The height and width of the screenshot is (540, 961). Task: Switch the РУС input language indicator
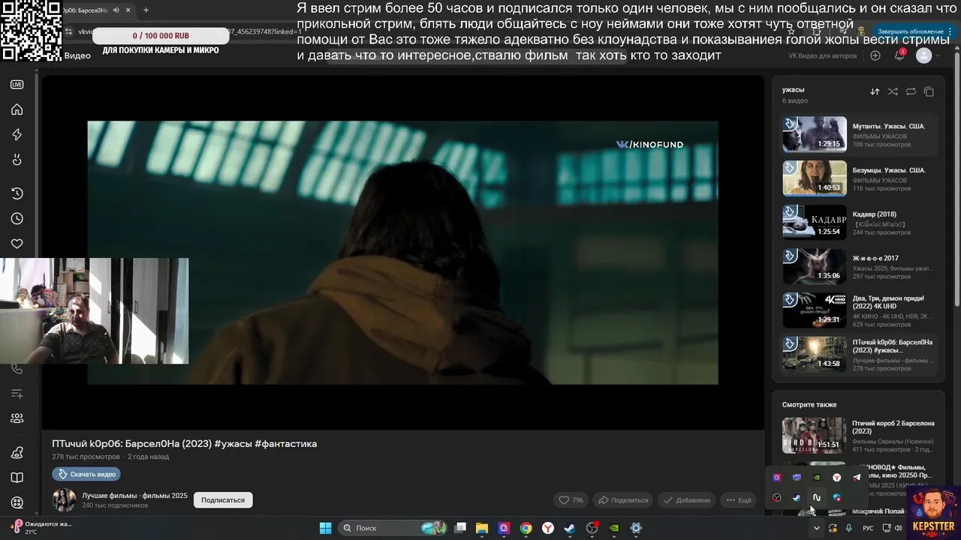coord(868,528)
